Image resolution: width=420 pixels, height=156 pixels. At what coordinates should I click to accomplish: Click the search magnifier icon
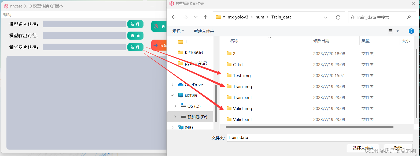click(x=409, y=17)
